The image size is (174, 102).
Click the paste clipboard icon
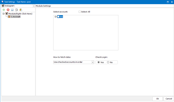pos(21,10)
